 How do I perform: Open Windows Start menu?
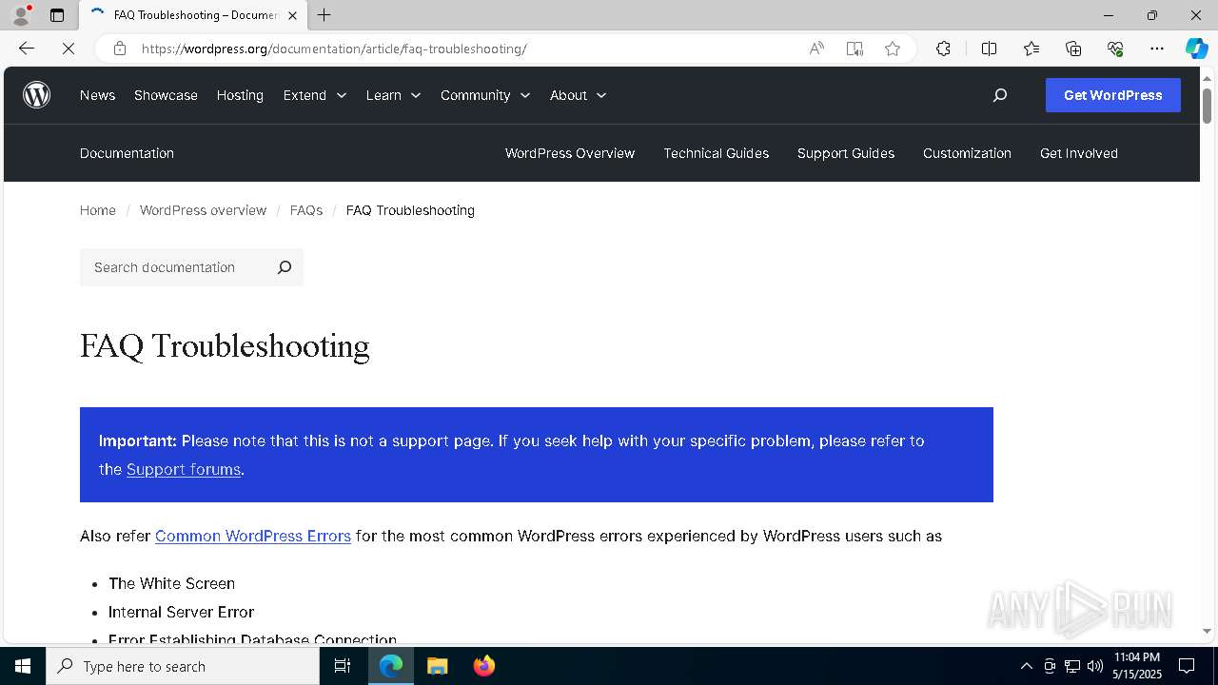(23, 666)
